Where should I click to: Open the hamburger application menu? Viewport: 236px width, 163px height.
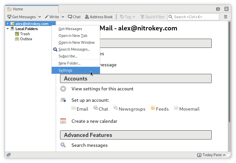pos(225,17)
